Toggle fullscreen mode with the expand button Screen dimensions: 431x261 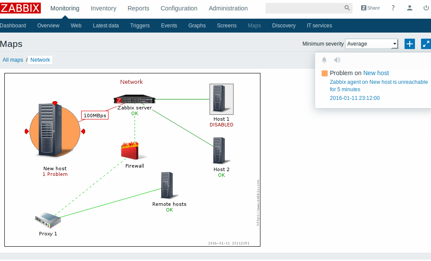click(426, 44)
